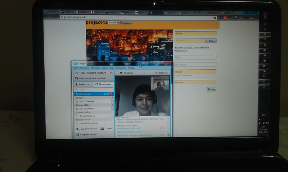This screenshot has width=288, height=172.
Task: Open the Kazakh language dropdown
Action: pos(114,22)
